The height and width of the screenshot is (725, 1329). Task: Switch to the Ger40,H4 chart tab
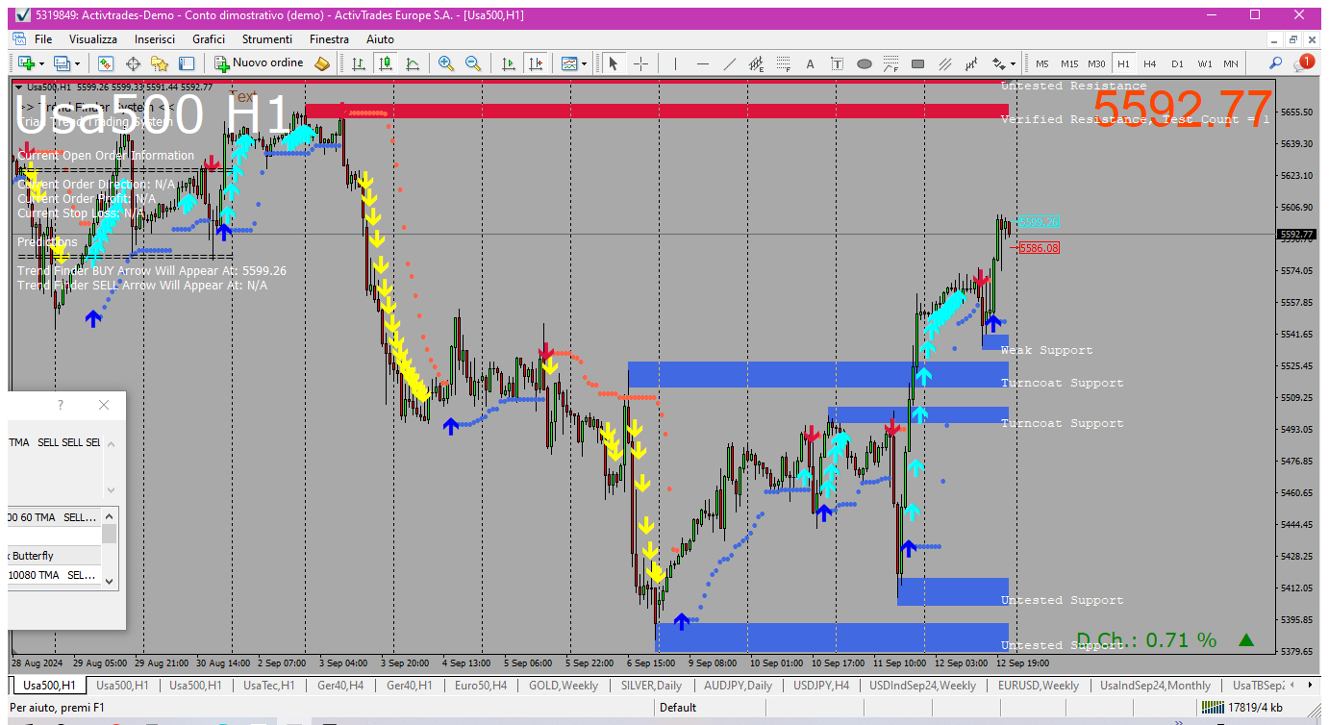pos(340,686)
